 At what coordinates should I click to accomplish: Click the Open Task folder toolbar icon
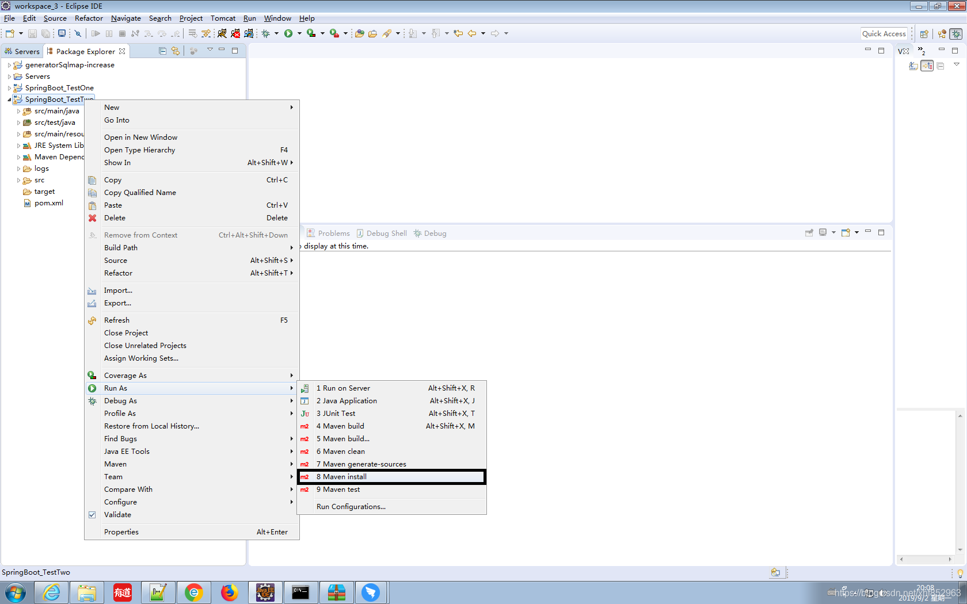pyautogui.click(x=372, y=33)
